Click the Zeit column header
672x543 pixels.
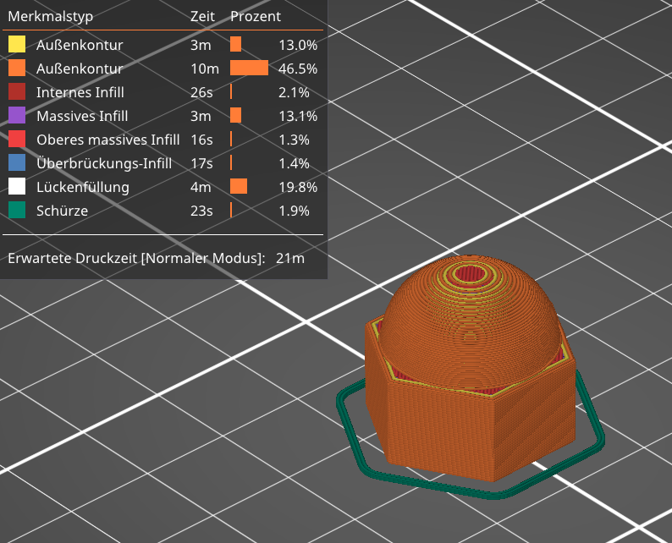pos(202,16)
